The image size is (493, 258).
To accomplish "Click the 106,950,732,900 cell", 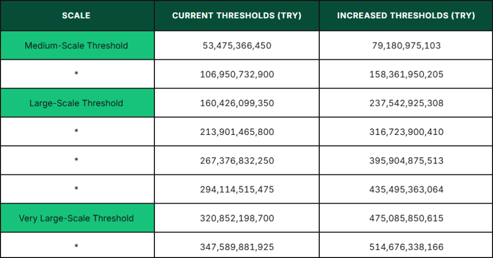I will click(237, 75).
